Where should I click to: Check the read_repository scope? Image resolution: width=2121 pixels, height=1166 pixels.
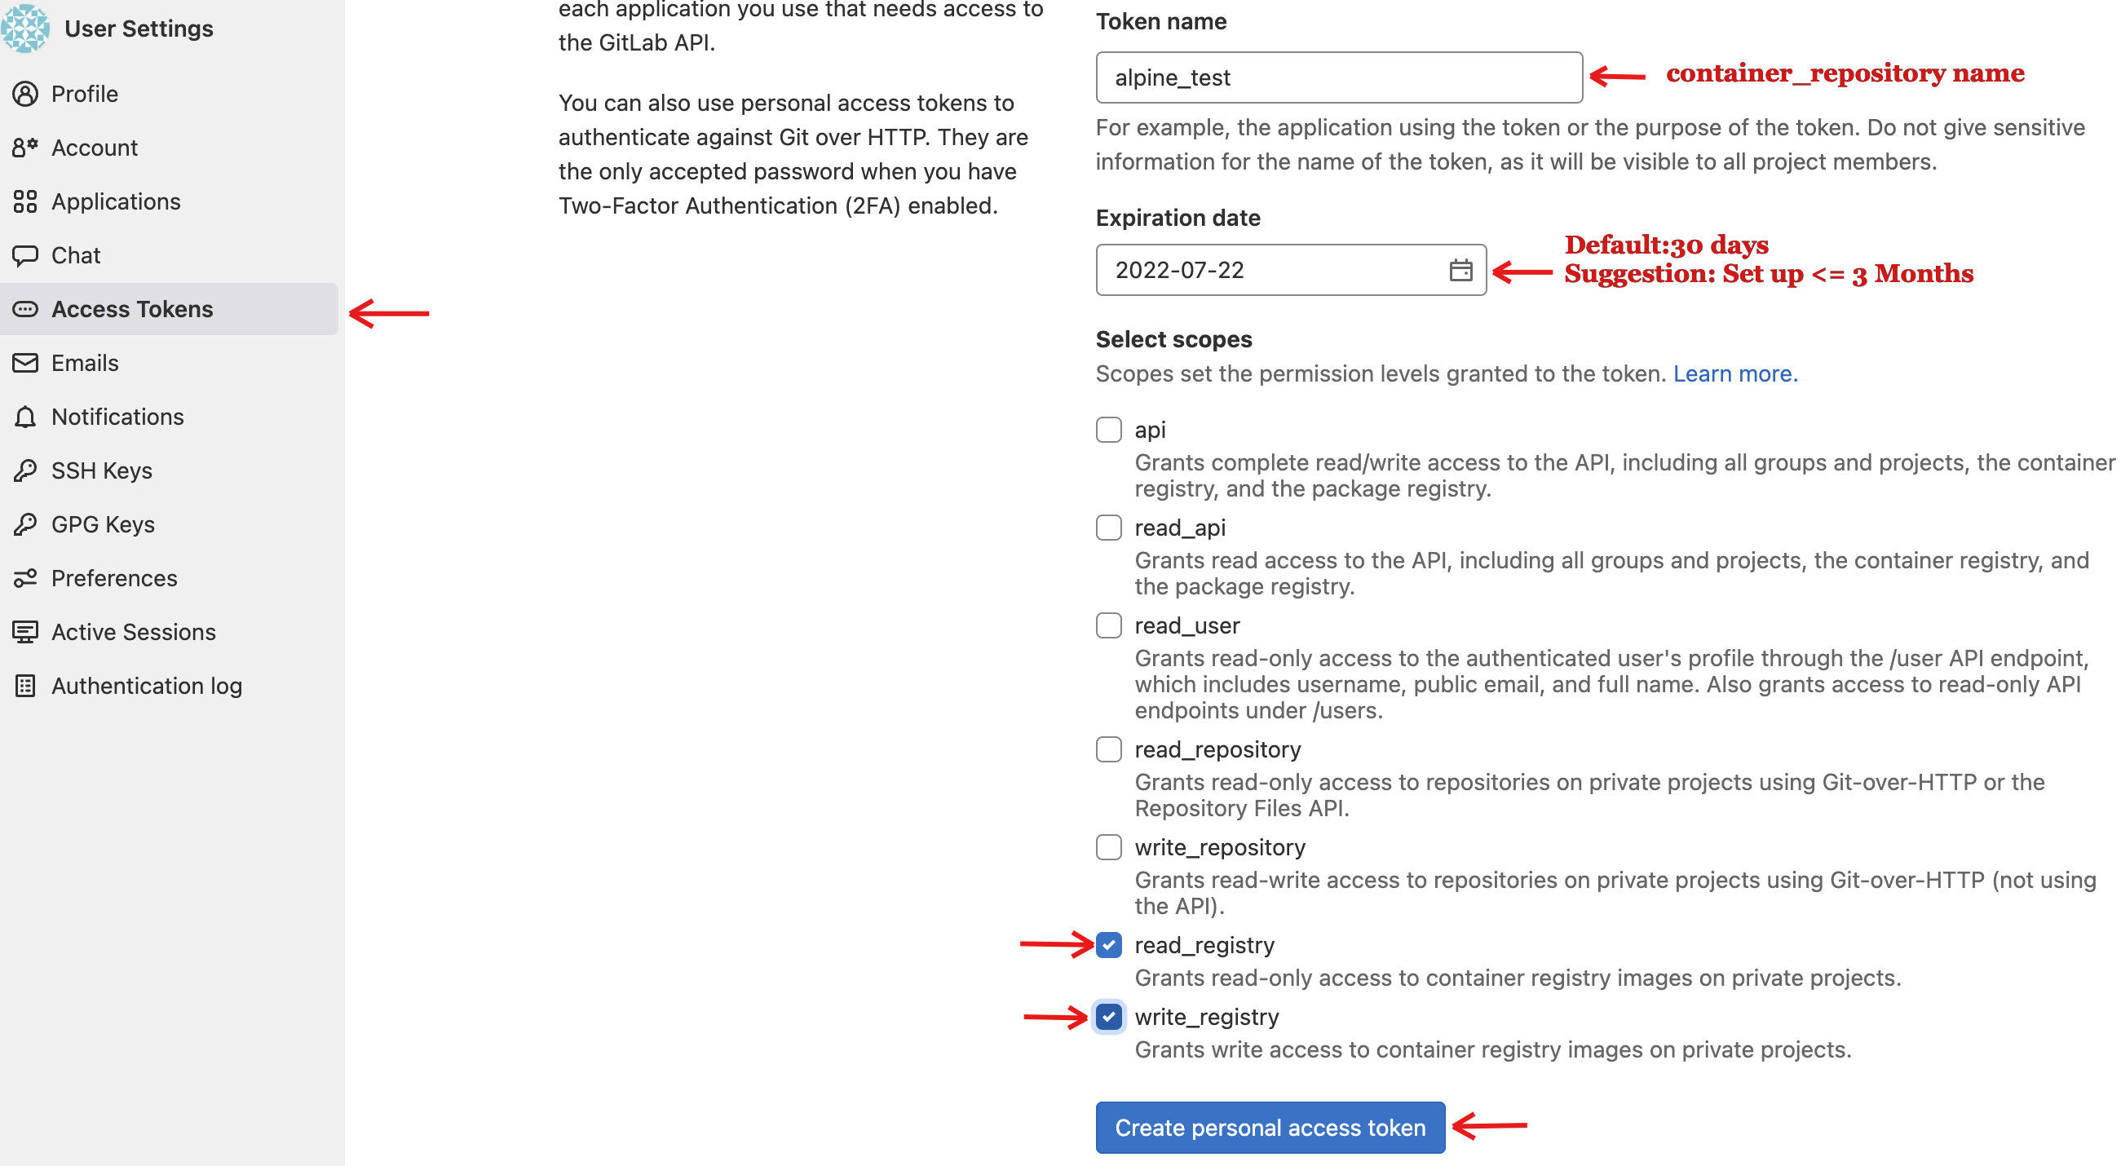(1108, 749)
